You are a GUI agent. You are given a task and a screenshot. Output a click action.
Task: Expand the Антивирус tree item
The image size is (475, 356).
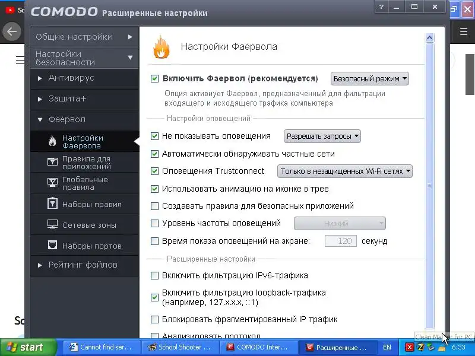[x=84, y=78]
